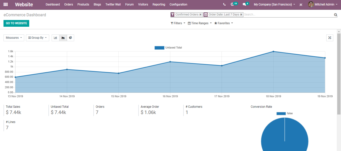The height and width of the screenshot is (151, 341).
Task: Click the Conversion Rate heading
Action: 261,107
